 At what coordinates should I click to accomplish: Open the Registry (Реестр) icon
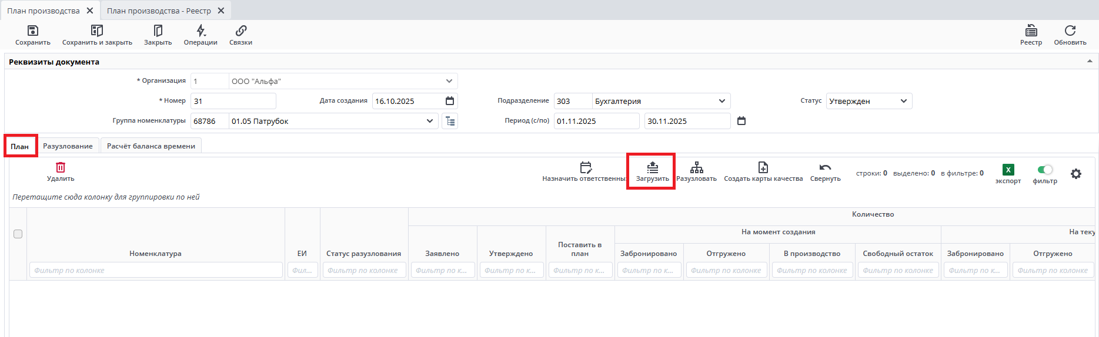1031,31
